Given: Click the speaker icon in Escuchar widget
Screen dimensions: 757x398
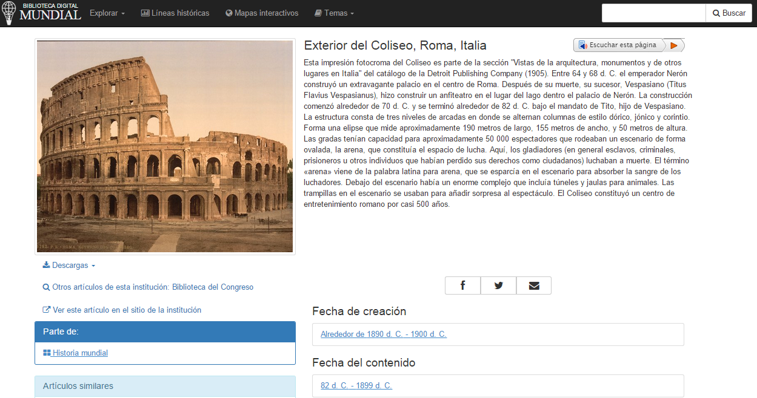Looking at the screenshot, I should point(582,45).
